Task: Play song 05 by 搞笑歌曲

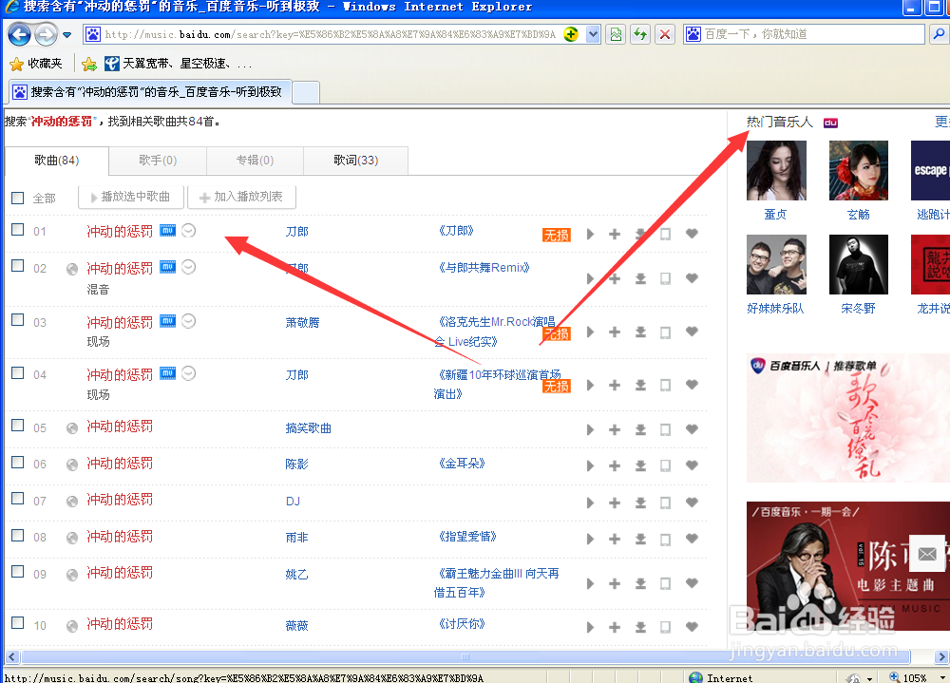Action: pyautogui.click(x=590, y=429)
